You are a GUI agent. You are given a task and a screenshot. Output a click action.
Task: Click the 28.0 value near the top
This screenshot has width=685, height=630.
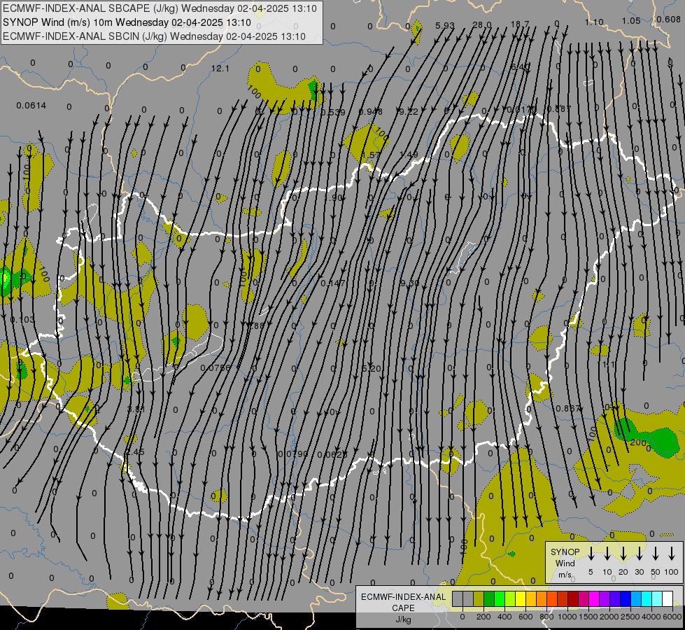(x=482, y=25)
